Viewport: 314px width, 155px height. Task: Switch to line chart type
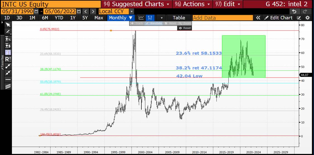[x=141, y=18]
